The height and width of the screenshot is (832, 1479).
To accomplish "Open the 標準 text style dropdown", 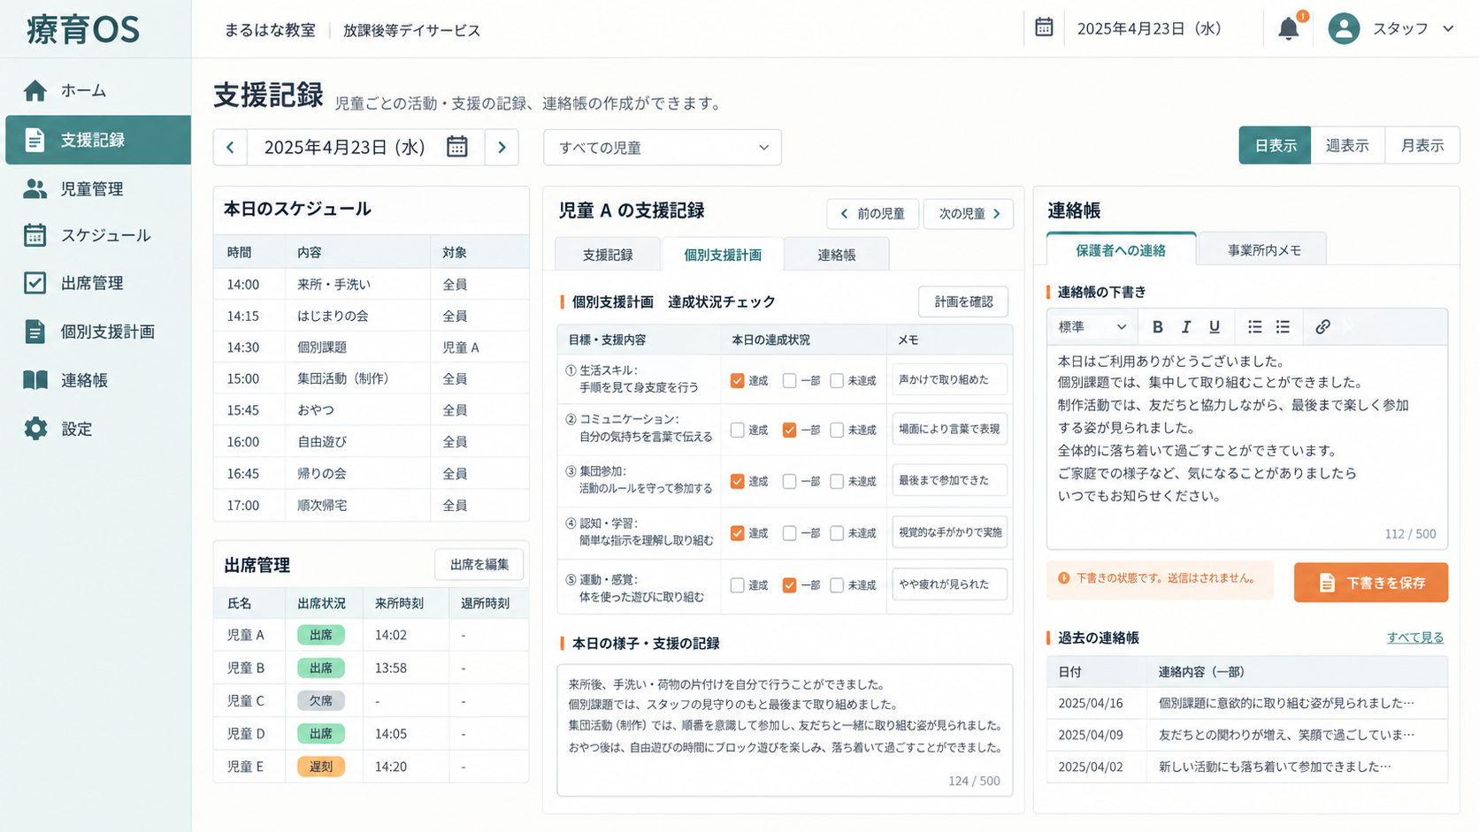I will (x=1092, y=327).
